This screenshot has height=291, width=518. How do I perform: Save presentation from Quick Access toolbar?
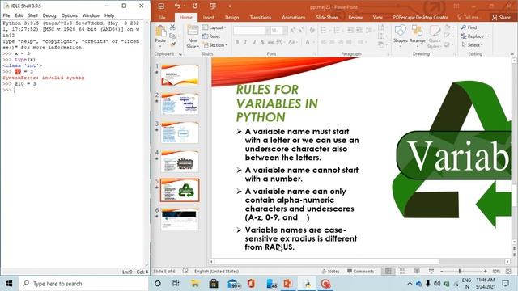coord(161,6)
